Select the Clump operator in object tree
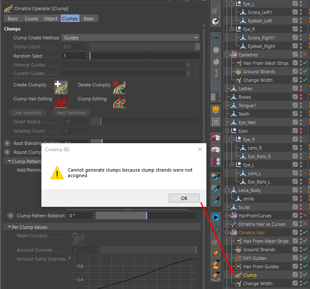This screenshot has width=310, height=289. point(250,275)
